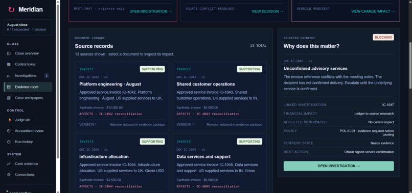Click AFFECTS · IC-1045 reconciliation text
Screen dimensions: 412x193
tap(208, 186)
